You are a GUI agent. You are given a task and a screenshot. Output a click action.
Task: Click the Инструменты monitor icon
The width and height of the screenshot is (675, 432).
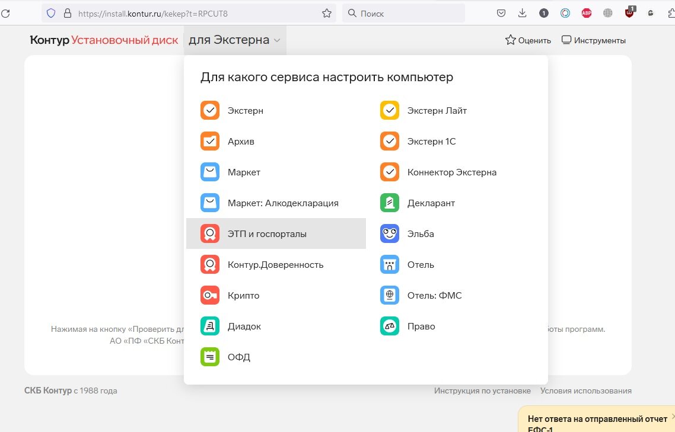point(566,40)
